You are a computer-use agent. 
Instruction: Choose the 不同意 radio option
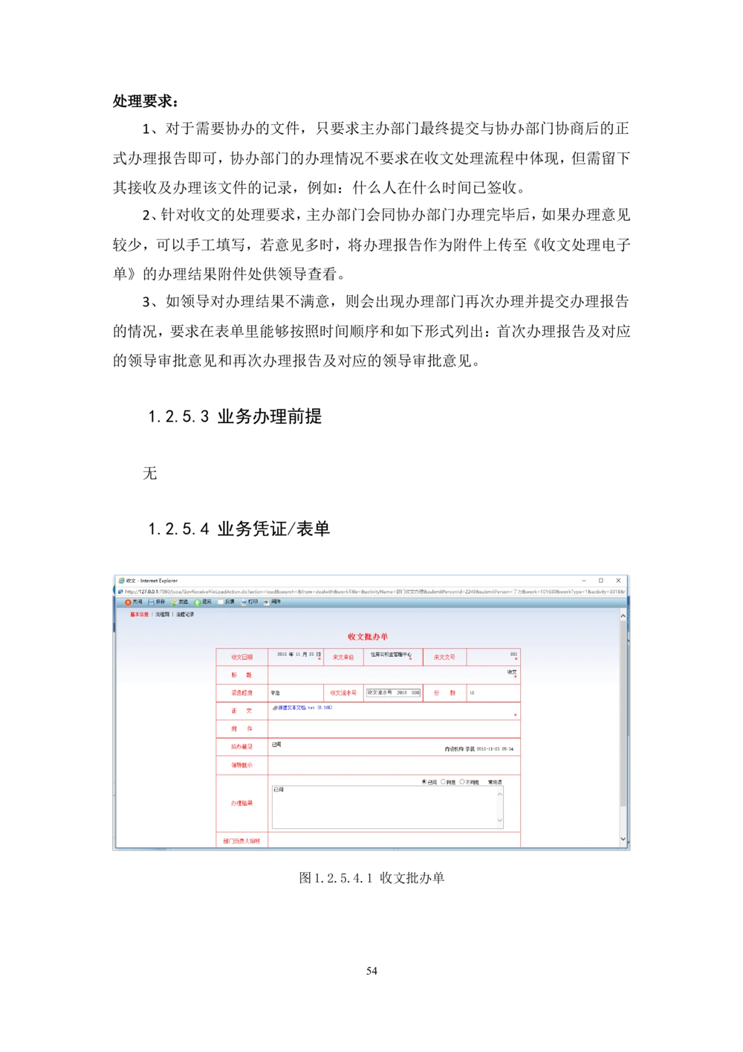[x=462, y=782]
